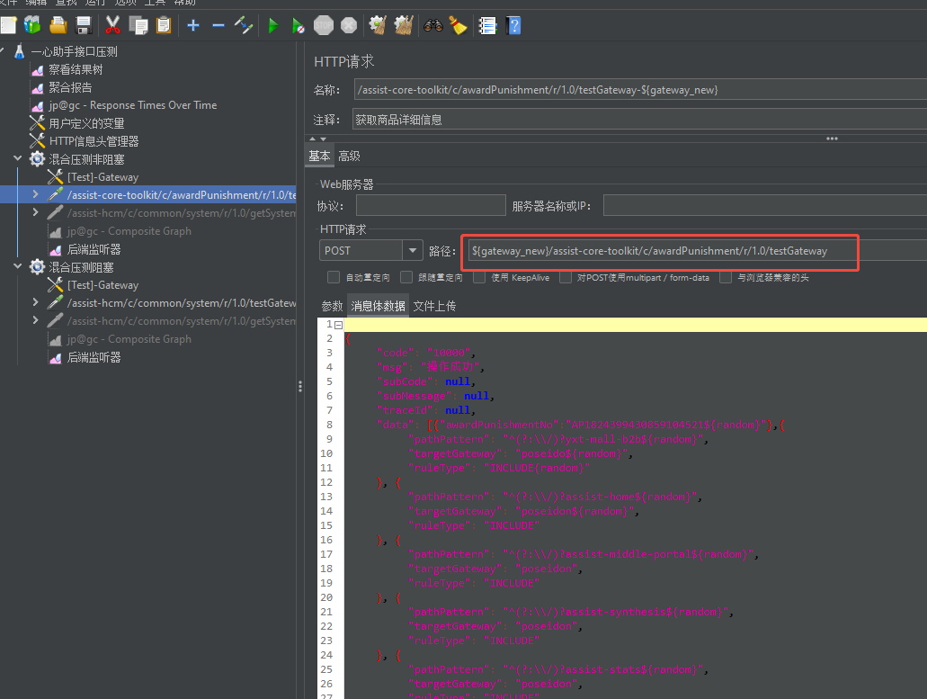Add element with plus icon

(x=193, y=25)
